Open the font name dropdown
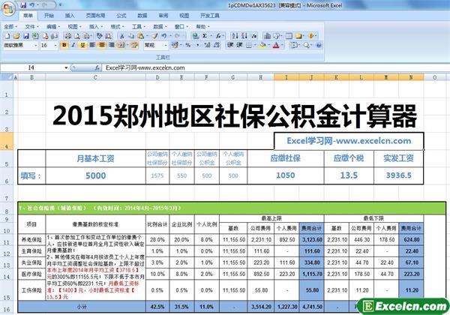Image resolution: width=450 pixels, height=315 pixels. (36, 45)
